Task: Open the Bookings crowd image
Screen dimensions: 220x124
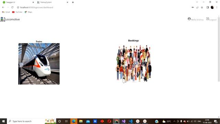Action: click(x=133, y=64)
